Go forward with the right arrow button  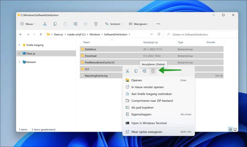click(28, 34)
